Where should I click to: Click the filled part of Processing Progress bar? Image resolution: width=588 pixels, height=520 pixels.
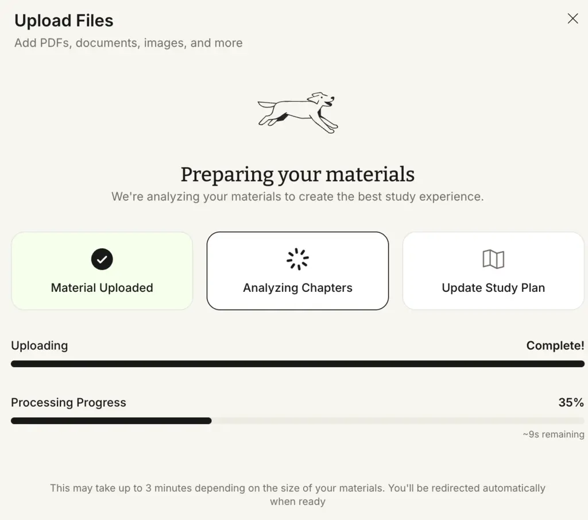point(111,421)
